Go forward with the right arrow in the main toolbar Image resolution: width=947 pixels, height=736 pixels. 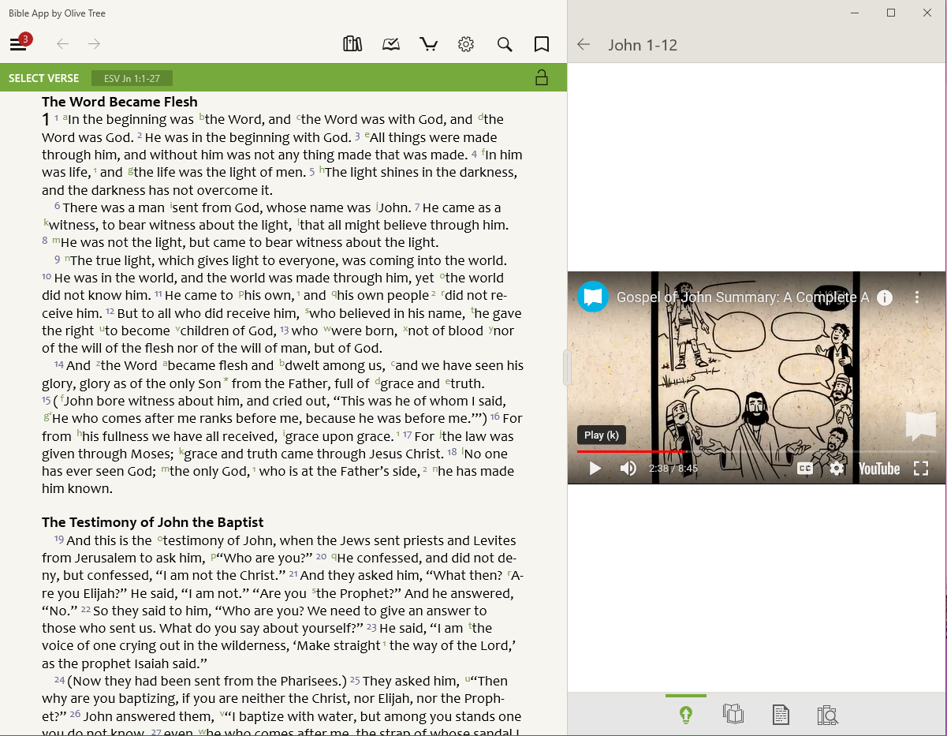click(x=95, y=44)
